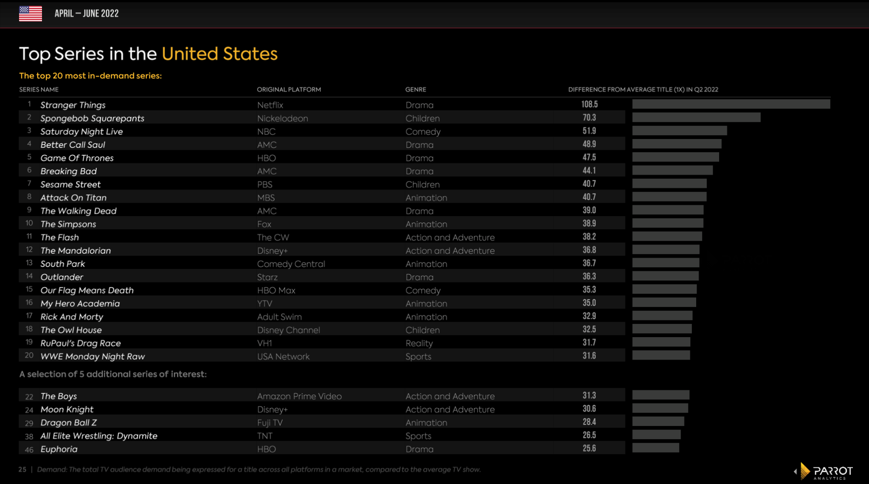Click the HBO Max platform cell
869x484 pixels.
pyautogui.click(x=276, y=290)
